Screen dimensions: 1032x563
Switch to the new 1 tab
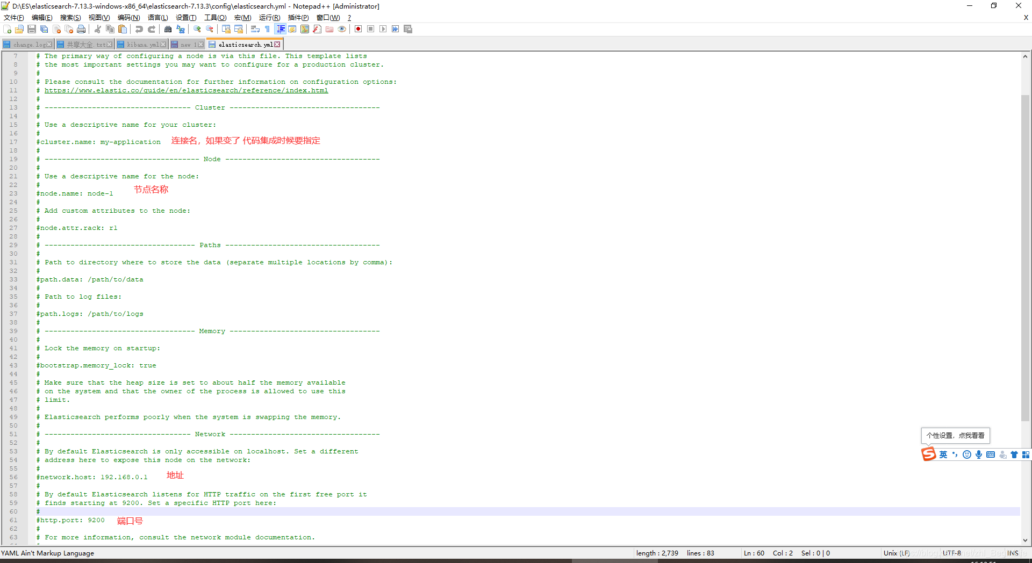click(x=186, y=45)
